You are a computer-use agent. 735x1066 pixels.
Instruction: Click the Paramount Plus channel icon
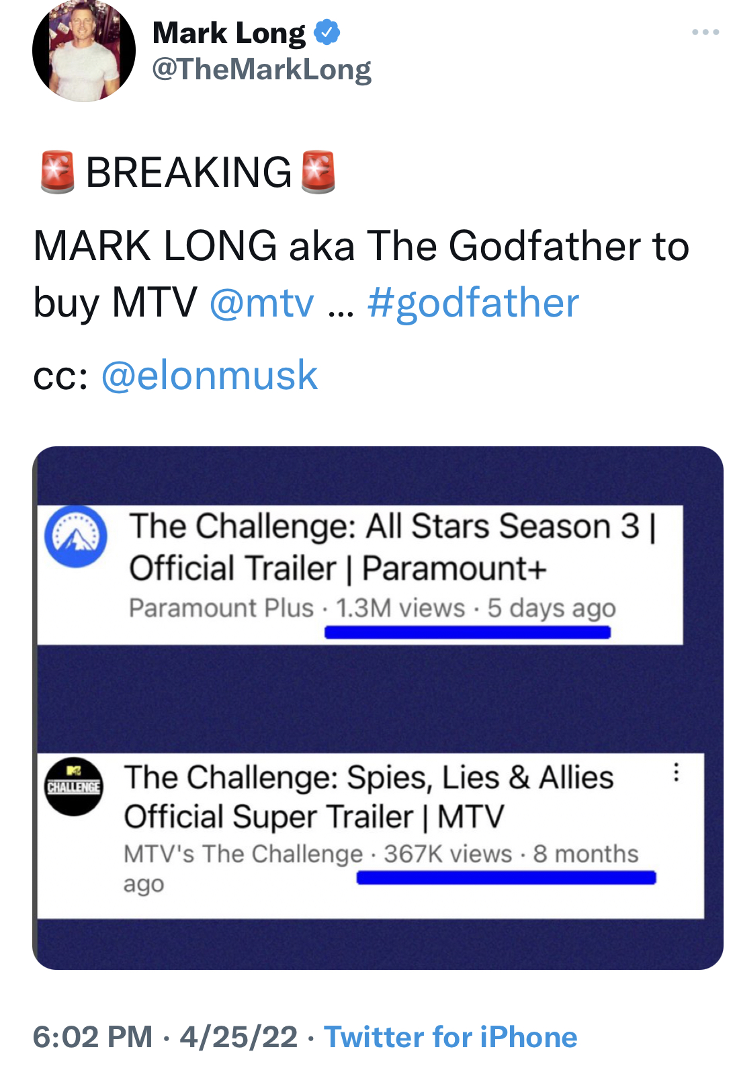(75, 536)
